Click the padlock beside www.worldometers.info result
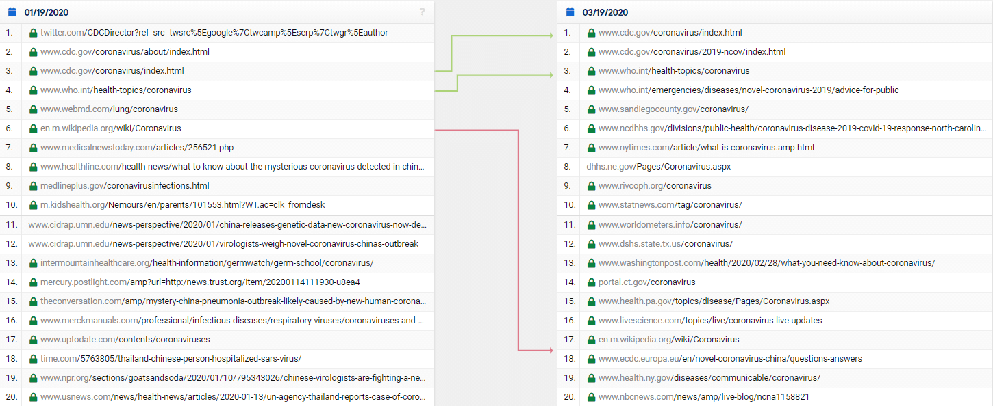Image resolution: width=993 pixels, height=406 pixels. tap(591, 225)
